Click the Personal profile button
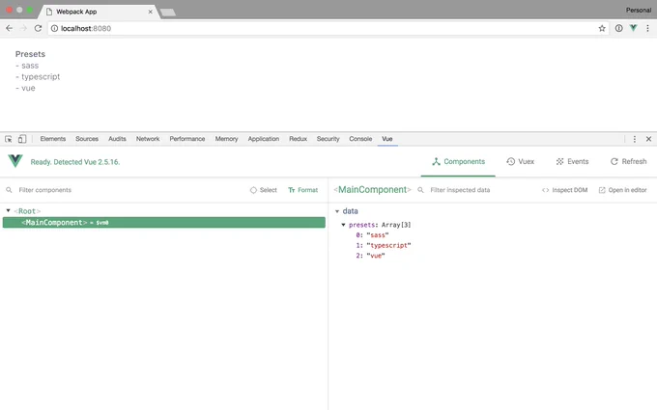This screenshot has height=410, width=657. [x=638, y=10]
